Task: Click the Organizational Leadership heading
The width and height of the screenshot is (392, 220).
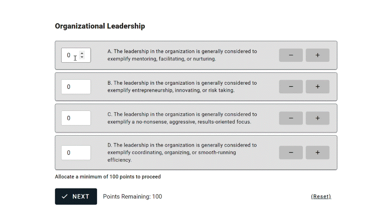Action: (x=100, y=26)
